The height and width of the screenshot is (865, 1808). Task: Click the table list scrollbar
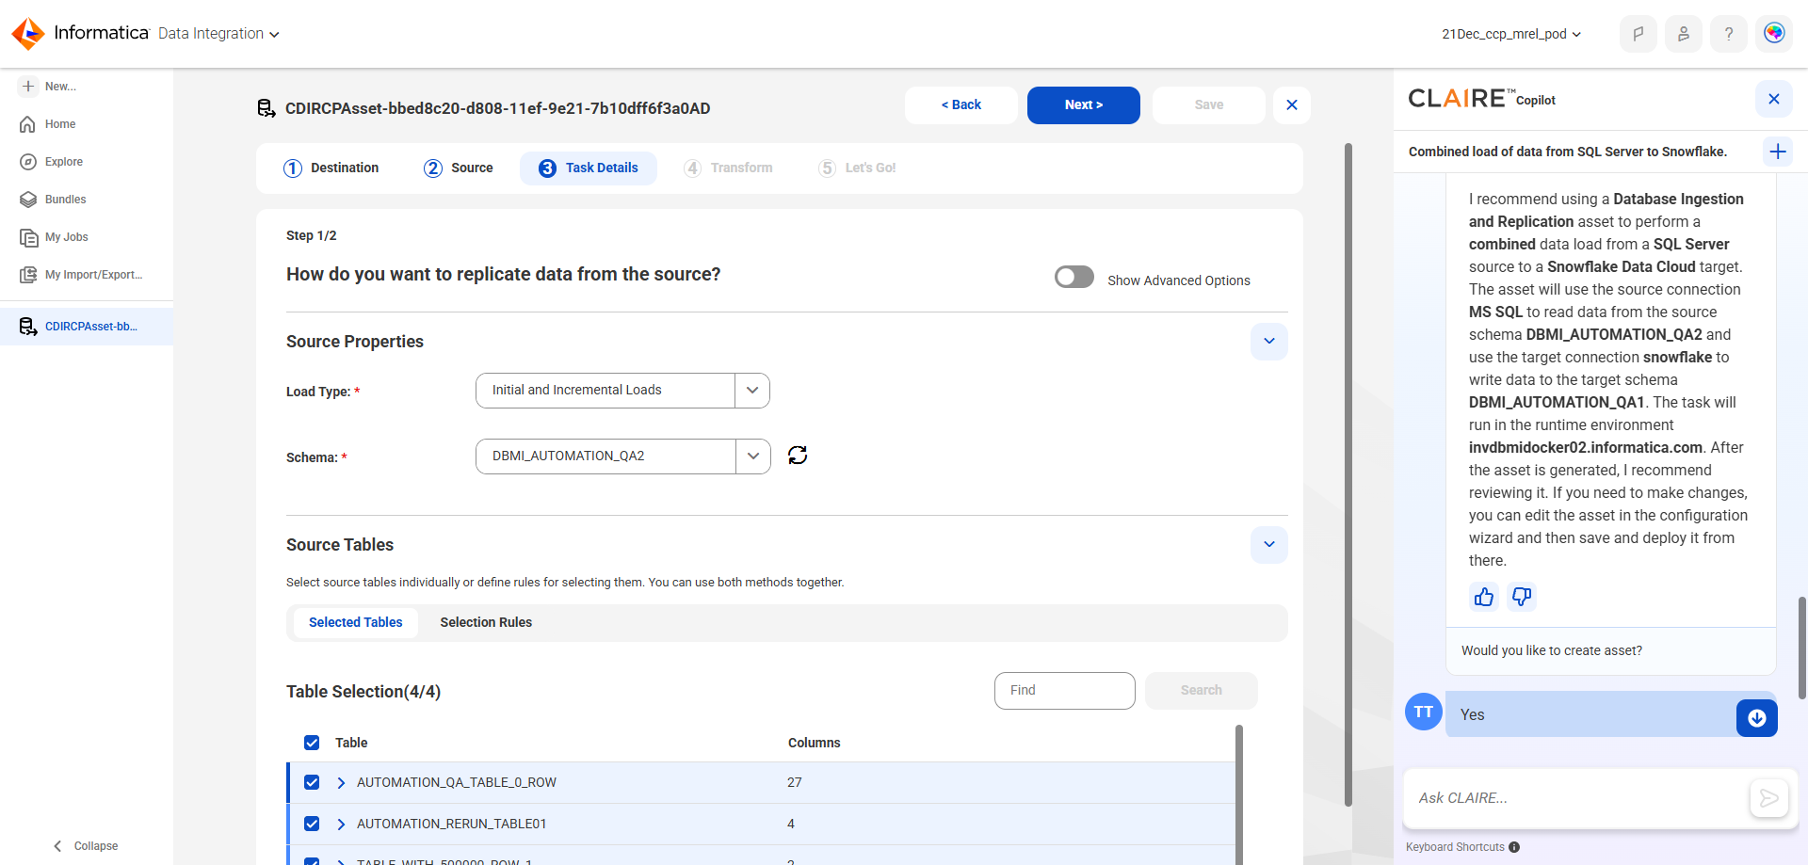click(x=1239, y=794)
